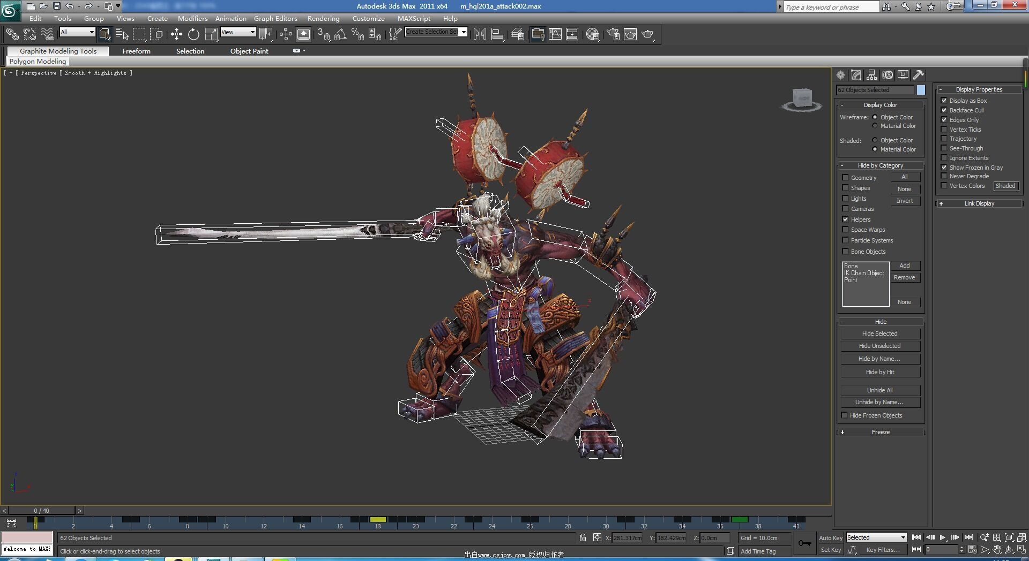Image resolution: width=1029 pixels, height=561 pixels.
Task: Click the Auto Key button
Action: 831,538
